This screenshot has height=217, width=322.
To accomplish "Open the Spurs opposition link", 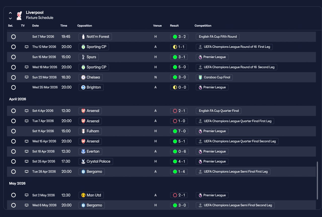I will click(89, 57).
